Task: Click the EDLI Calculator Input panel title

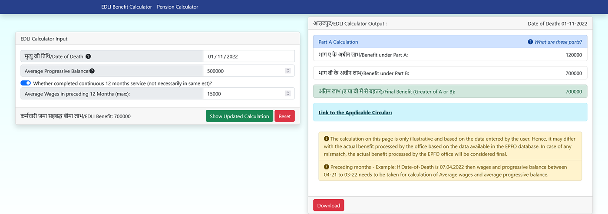Action: (44, 39)
